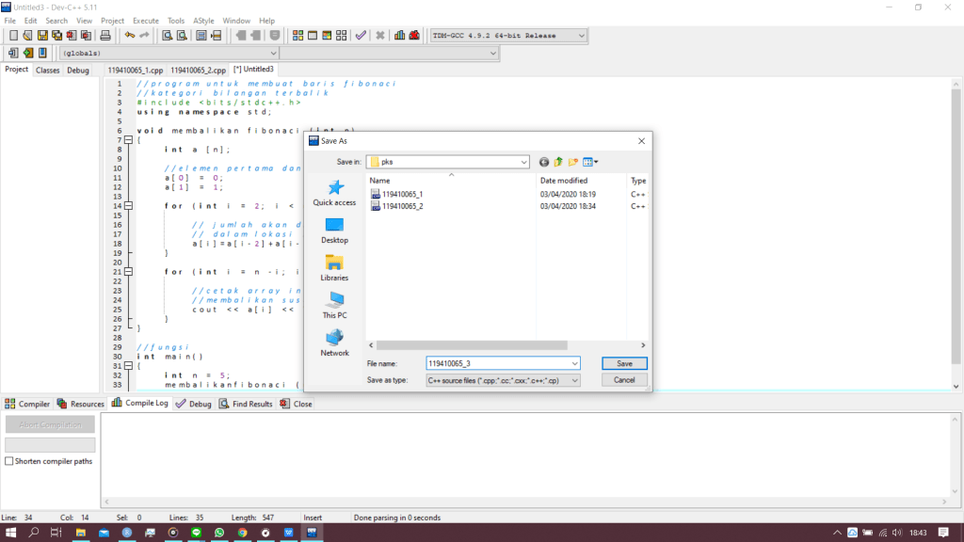
Task: Create a new folder in Save As dialog
Action: (x=572, y=162)
